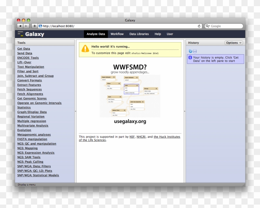Click the Galaxy logo in header
260x208 pixels.
pyautogui.click(x=31, y=34)
